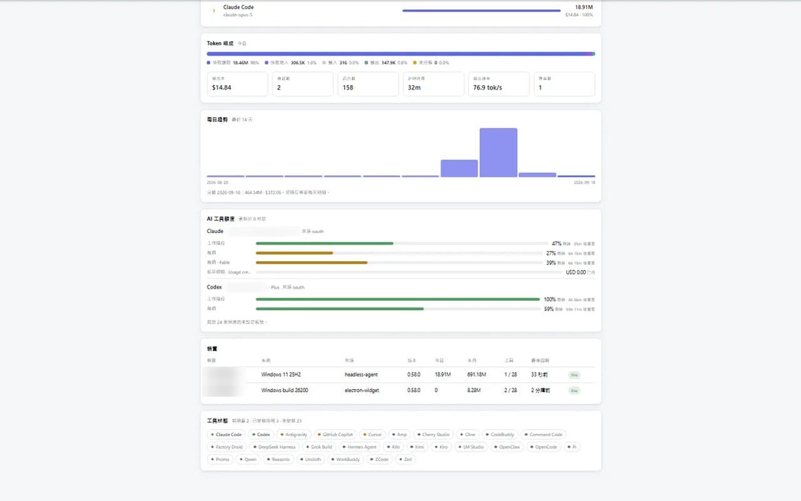Open the 76.9 tok/s stat card
Image resolution: width=801 pixels, height=501 pixels.
tap(499, 84)
